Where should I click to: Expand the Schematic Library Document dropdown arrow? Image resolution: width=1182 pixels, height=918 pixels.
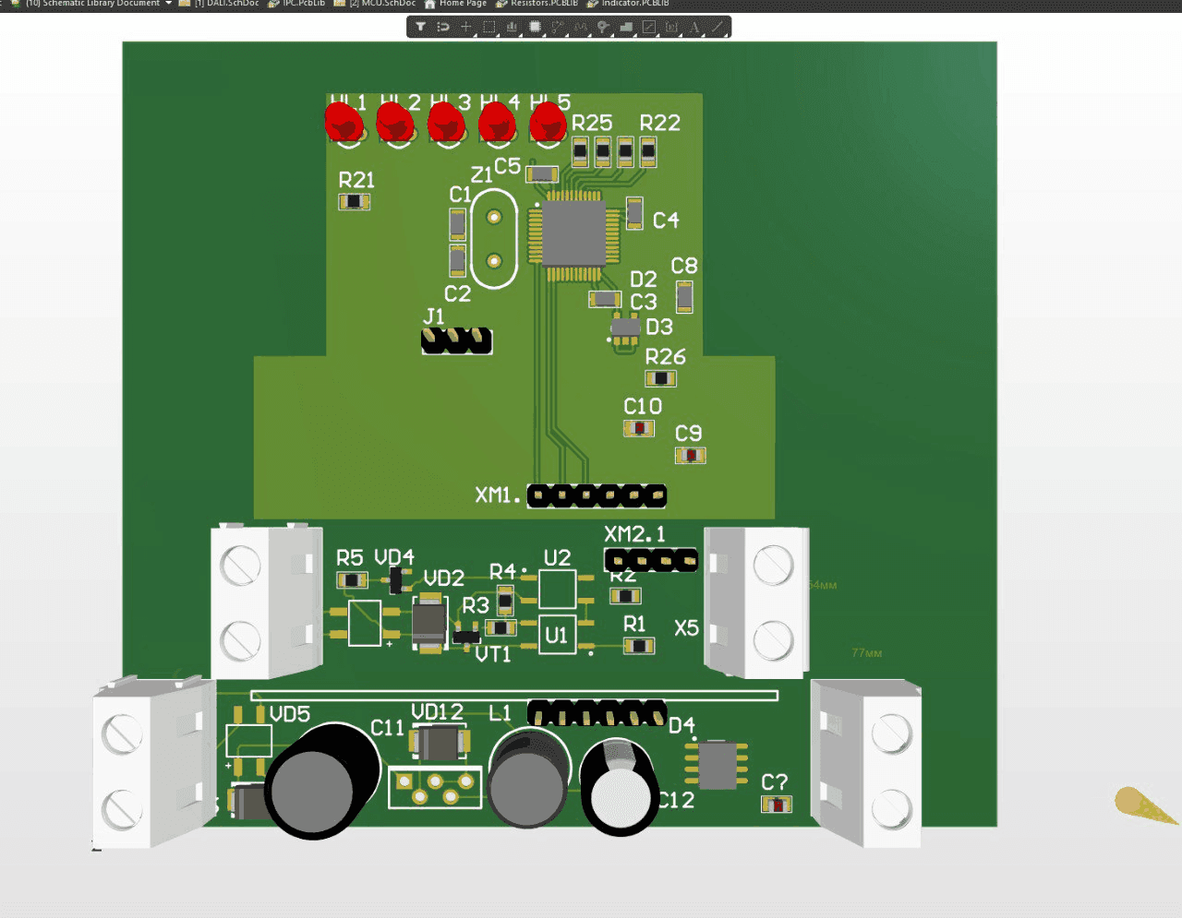coord(169,4)
